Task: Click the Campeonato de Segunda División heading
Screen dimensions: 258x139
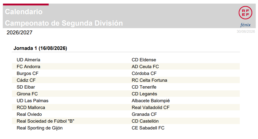Action: point(64,23)
